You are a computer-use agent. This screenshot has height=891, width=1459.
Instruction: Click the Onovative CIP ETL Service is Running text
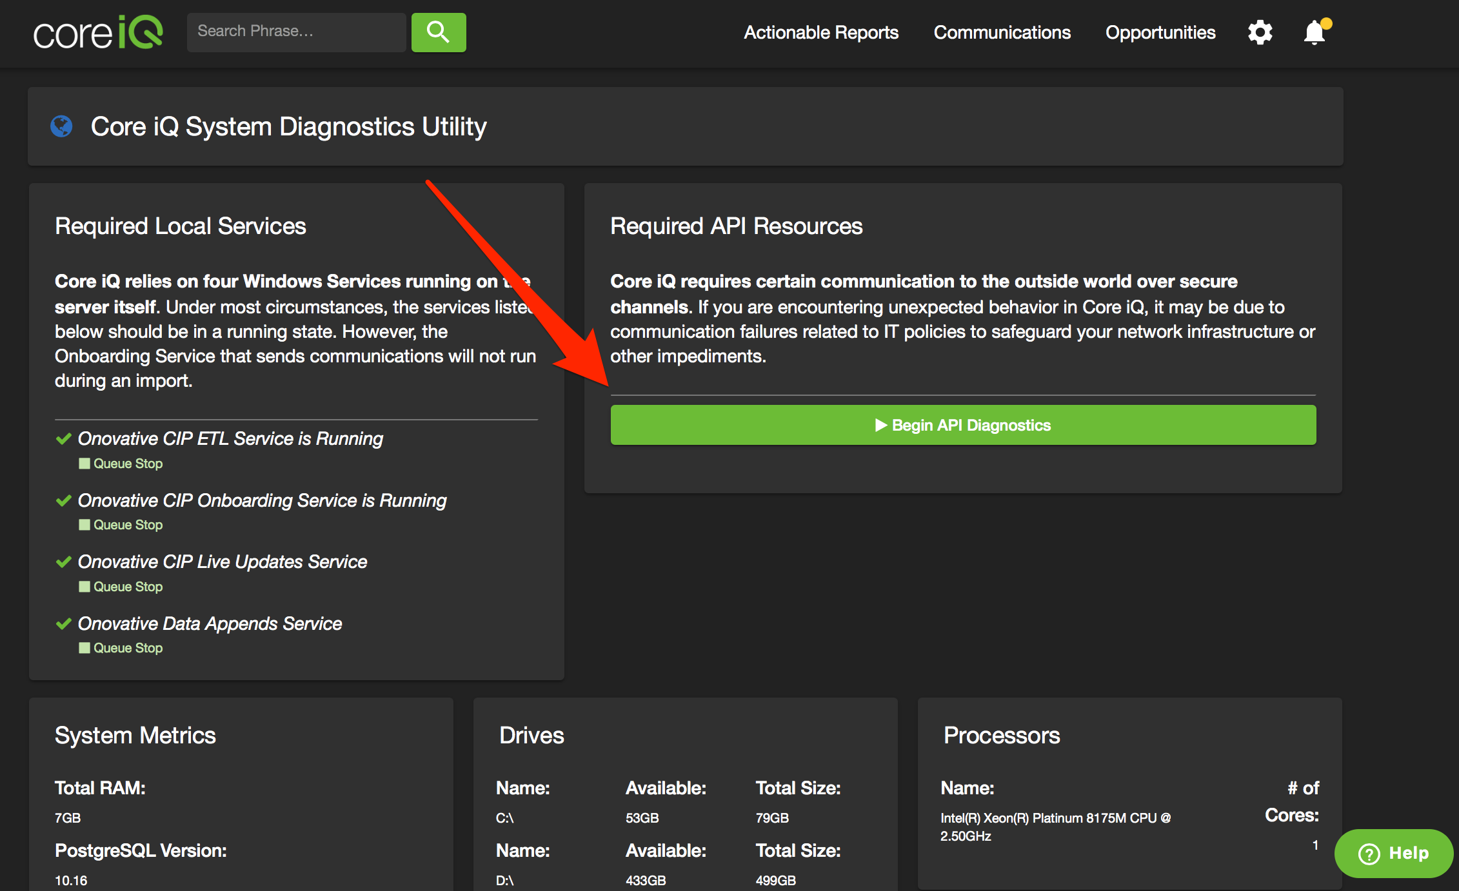[x=230, y=439]
